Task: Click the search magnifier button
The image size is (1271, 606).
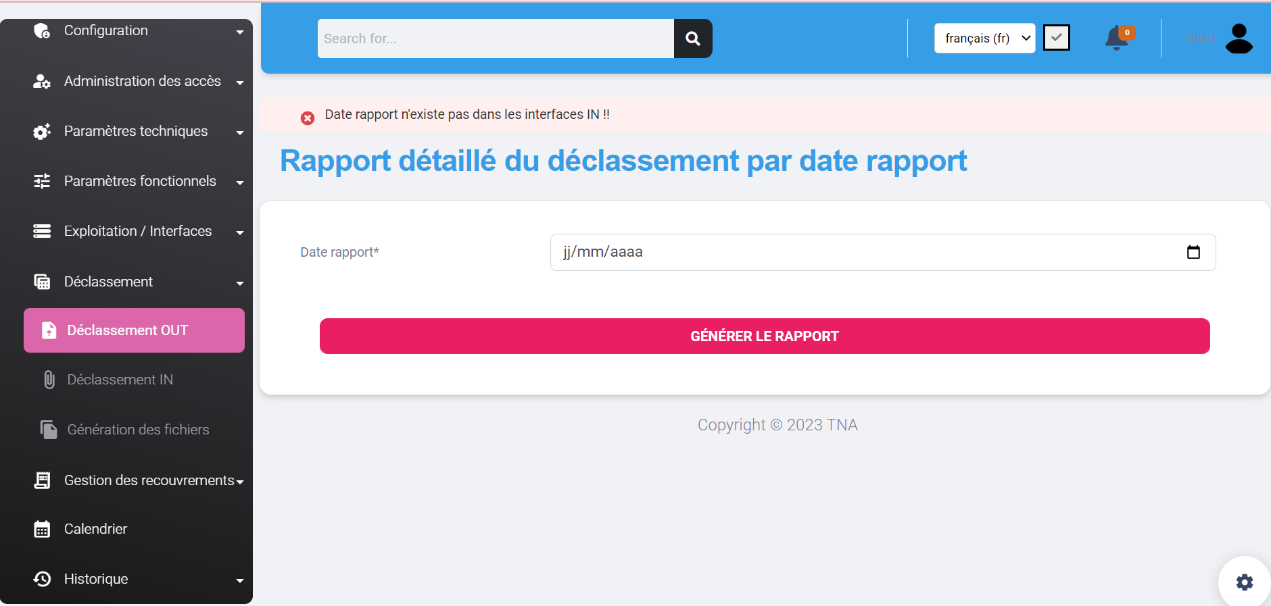Action: coord(692,39)
